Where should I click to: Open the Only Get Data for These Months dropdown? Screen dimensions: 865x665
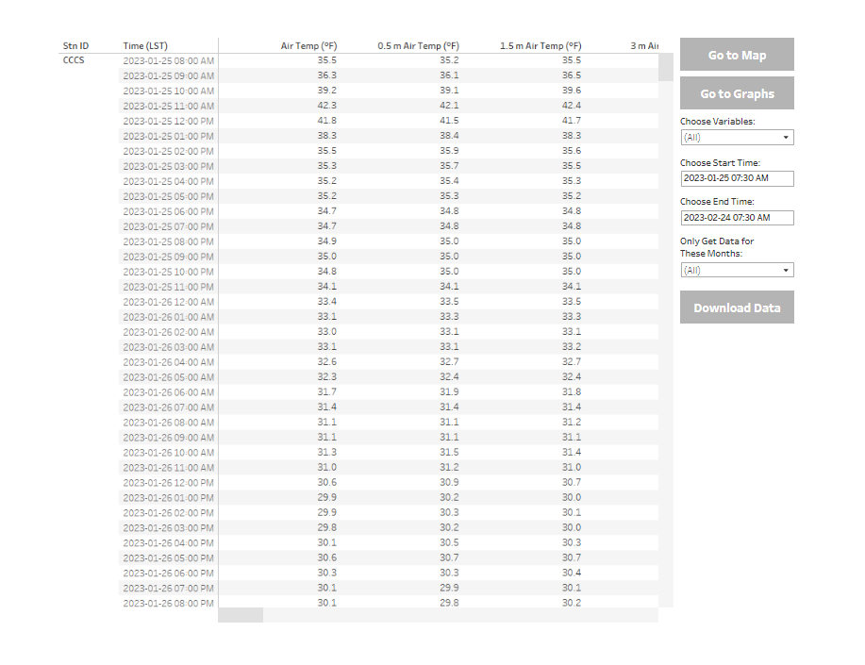coord(737,270)
